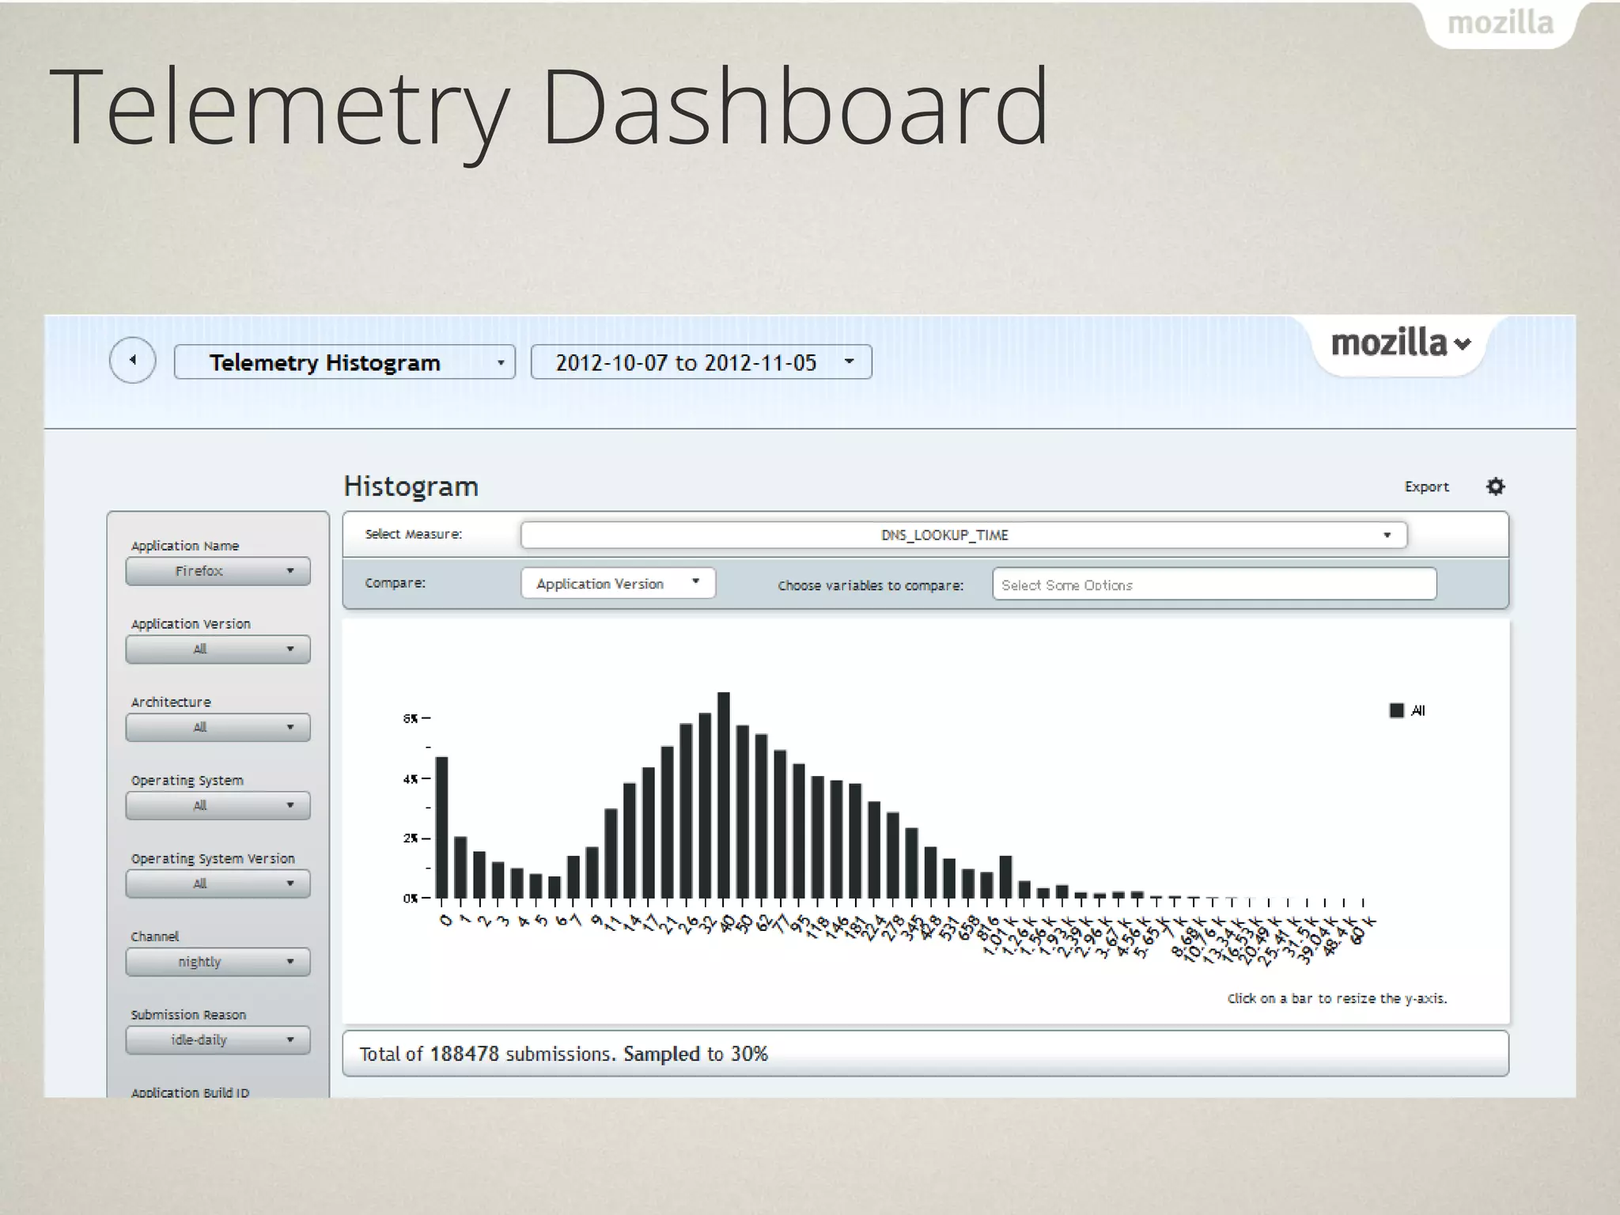Click the tallest histogram bar at 40
This screenshot has height=1215, width=1620.
click(724, 795)
